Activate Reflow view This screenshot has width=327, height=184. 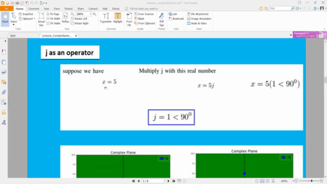pyautogui.click(x=65, y=18)
